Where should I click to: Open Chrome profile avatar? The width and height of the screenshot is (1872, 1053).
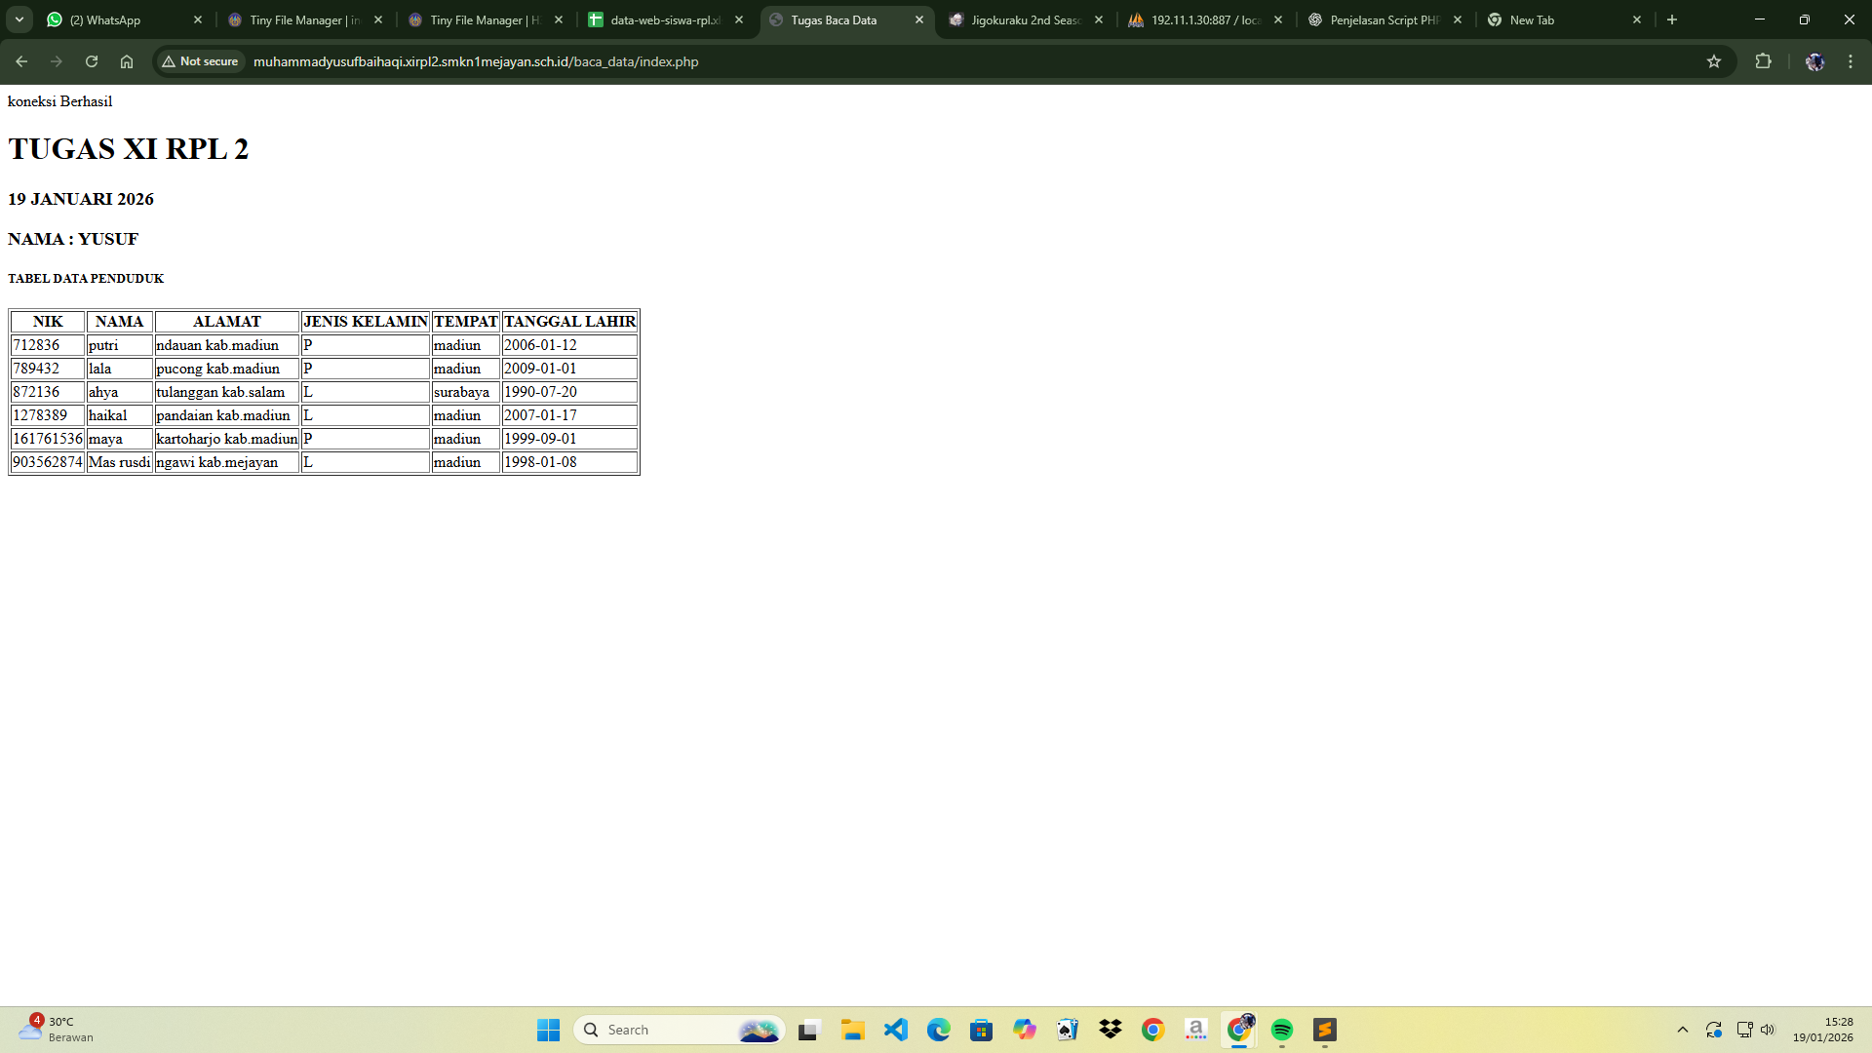pos(1814,61)
